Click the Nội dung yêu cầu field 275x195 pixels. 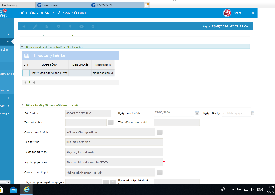tap(114, 162)
